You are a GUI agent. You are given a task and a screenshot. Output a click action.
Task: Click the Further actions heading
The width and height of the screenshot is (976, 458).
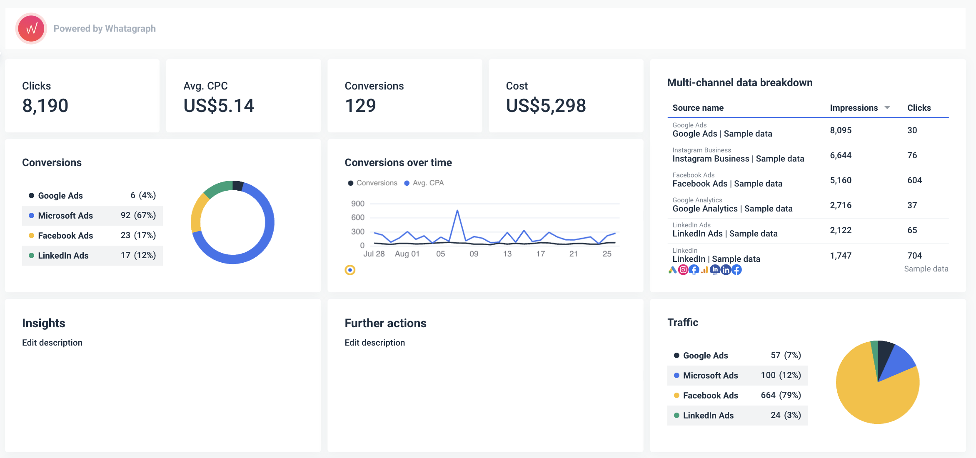[385, 324]
